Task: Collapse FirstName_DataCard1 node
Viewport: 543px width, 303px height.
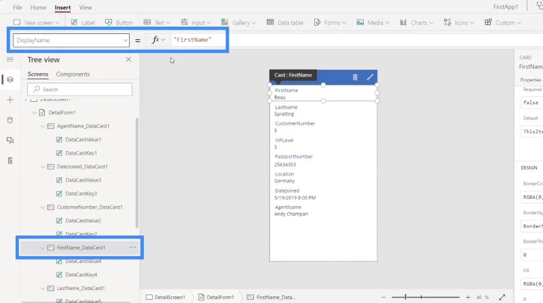Action: point(43,247)
